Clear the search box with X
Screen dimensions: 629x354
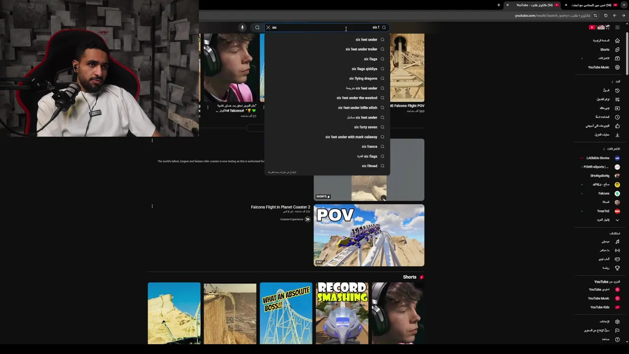pos(268,28)
